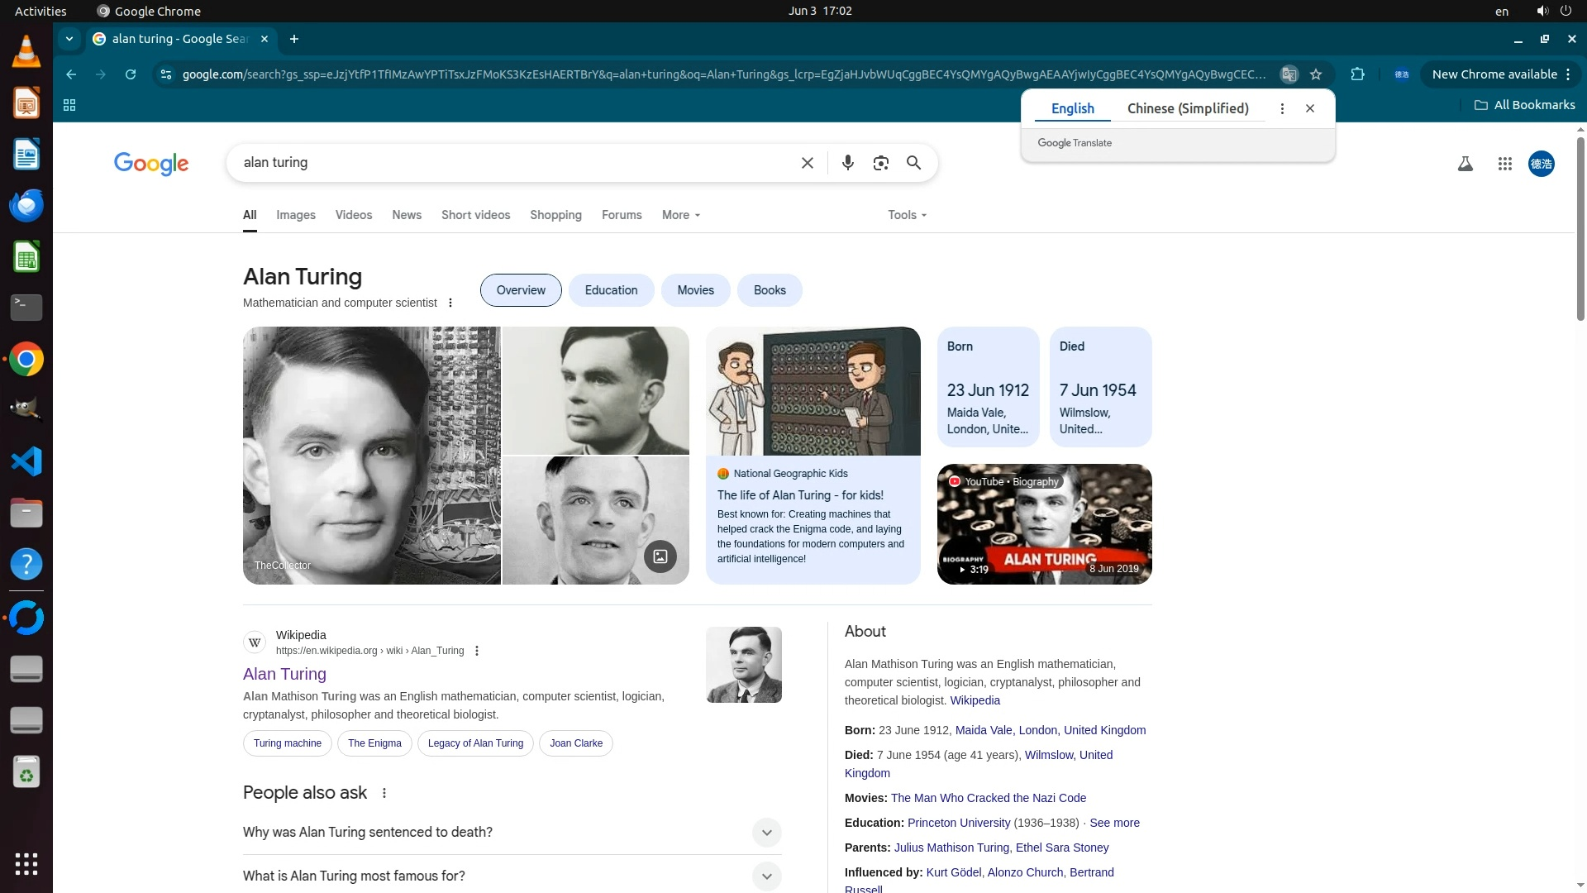This screenshot has width=1587, height=893.
Task: Reload the current page
Action: pyautogui.click(x=131, y=74)
